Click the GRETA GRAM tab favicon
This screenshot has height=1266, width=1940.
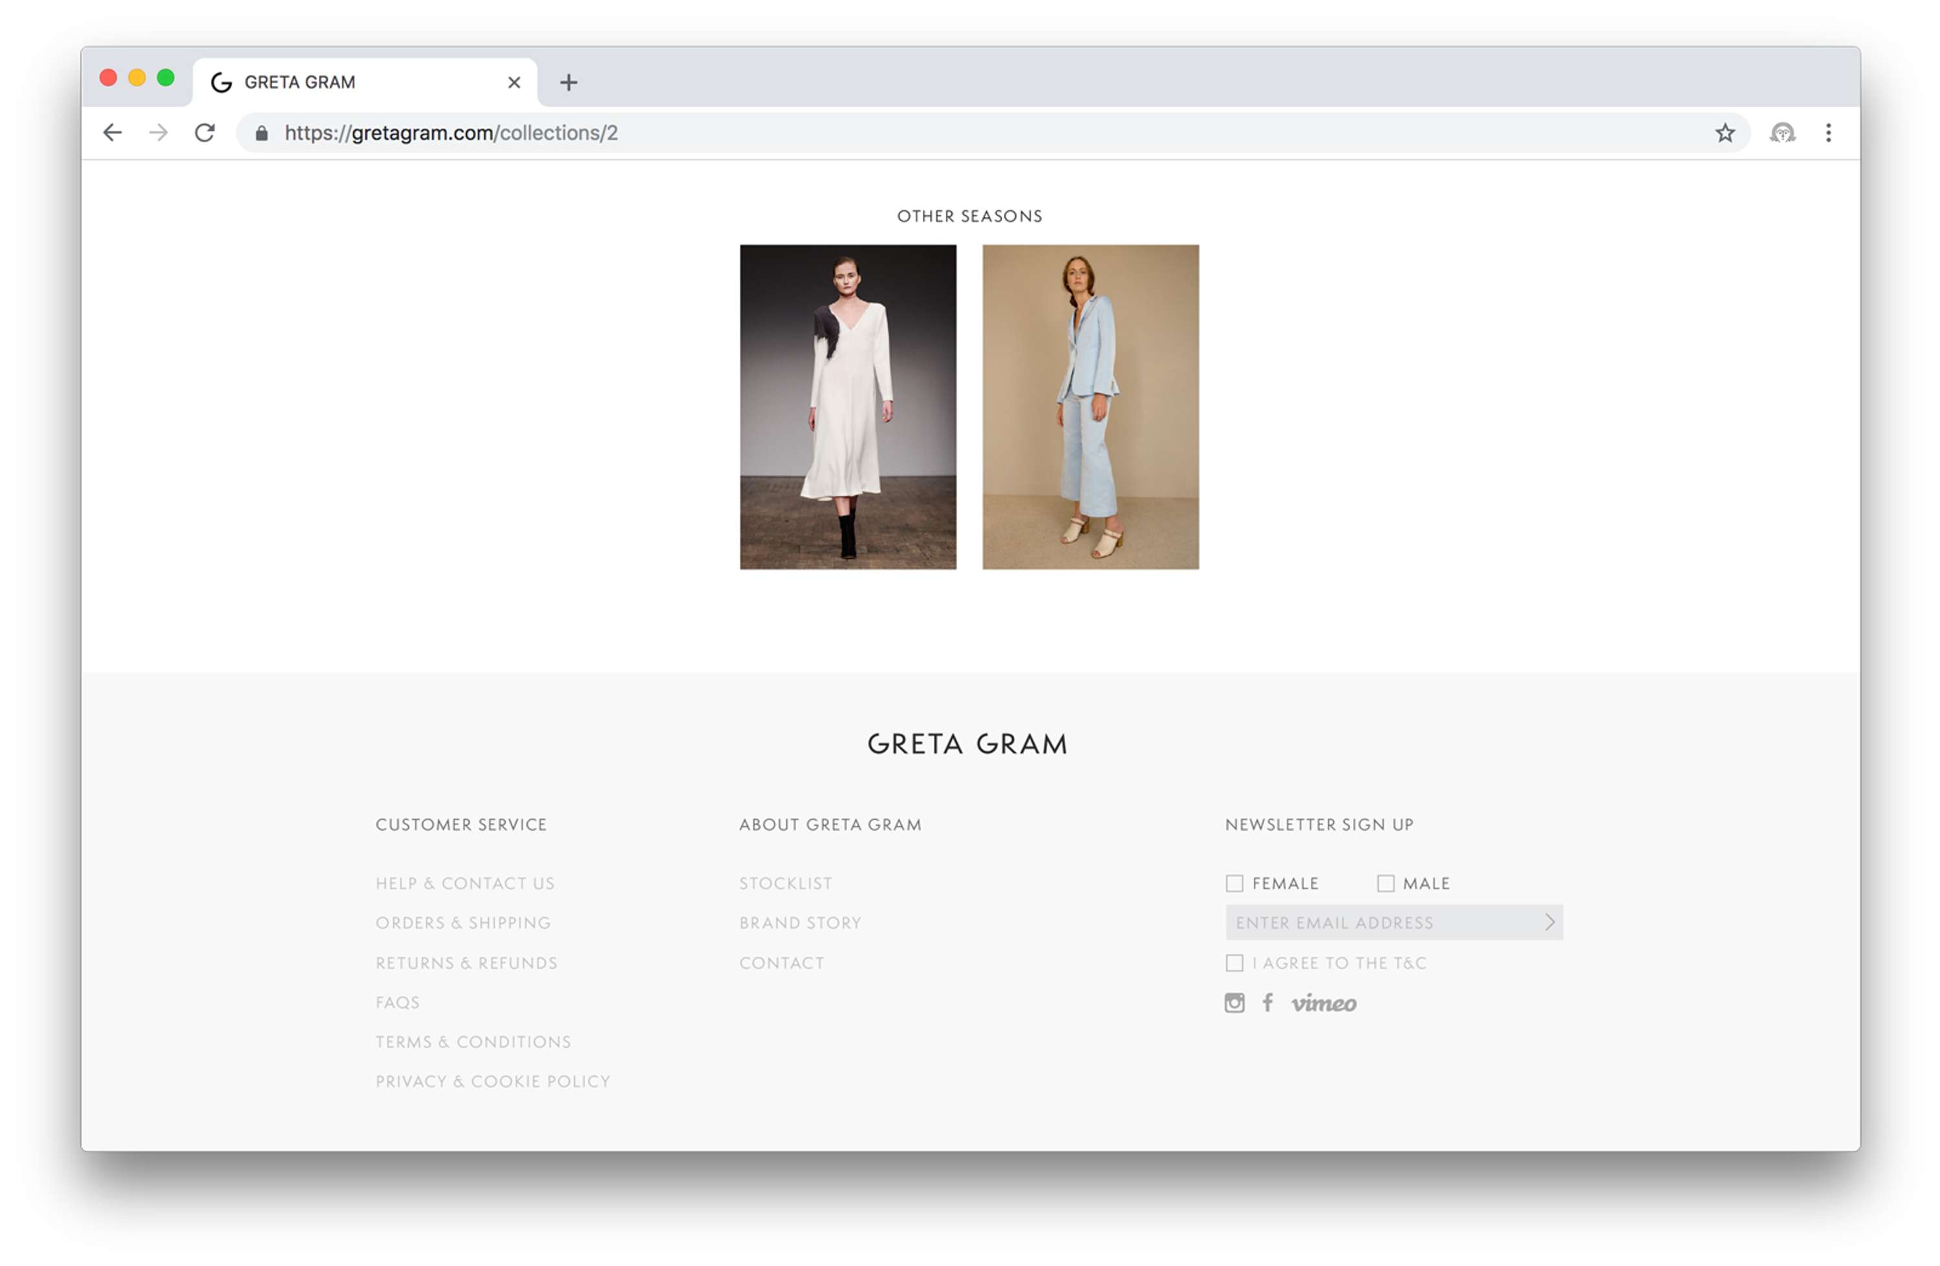(x=222, y=82)
